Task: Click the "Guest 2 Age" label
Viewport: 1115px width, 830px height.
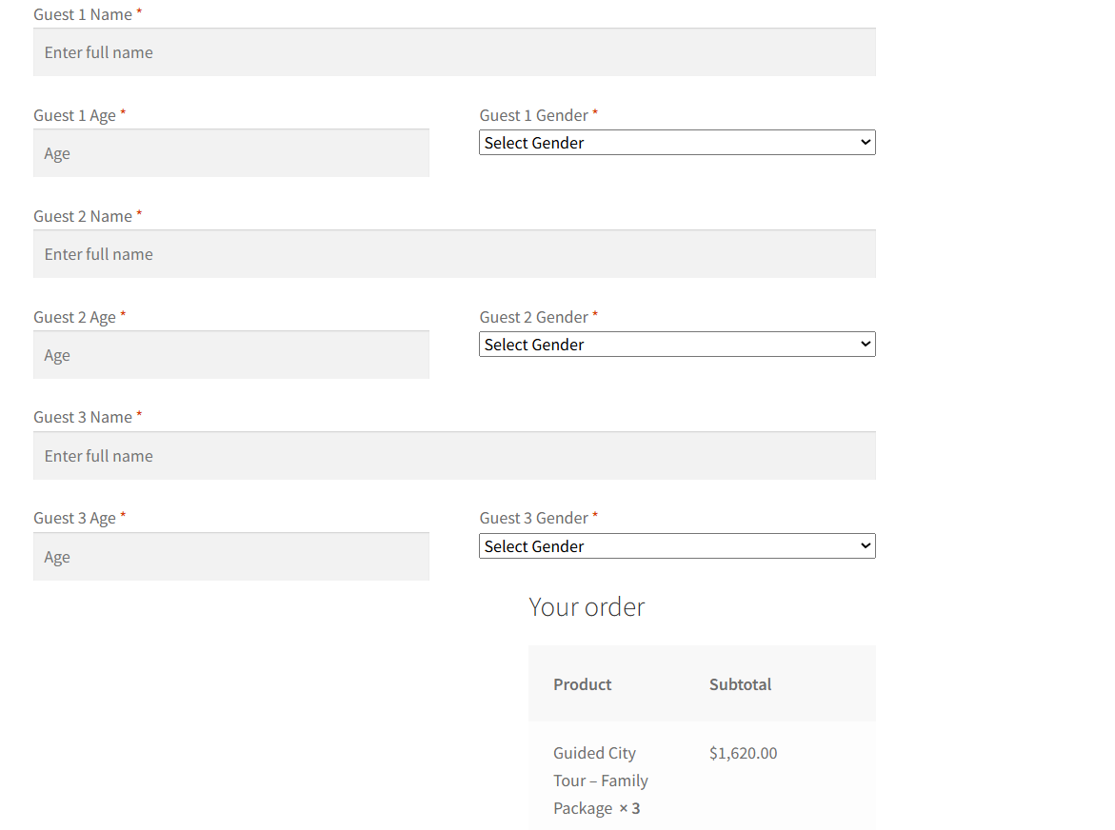Action: coord(74,317)
